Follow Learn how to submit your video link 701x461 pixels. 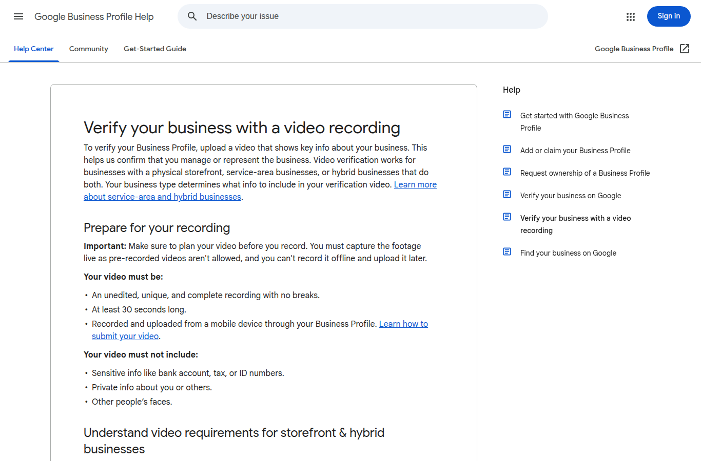[260, 330]
